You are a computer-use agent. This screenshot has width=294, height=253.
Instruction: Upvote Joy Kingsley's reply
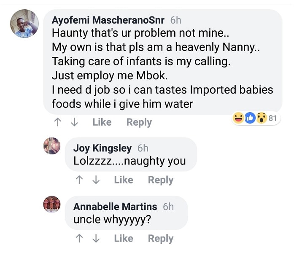pos(79,180)
